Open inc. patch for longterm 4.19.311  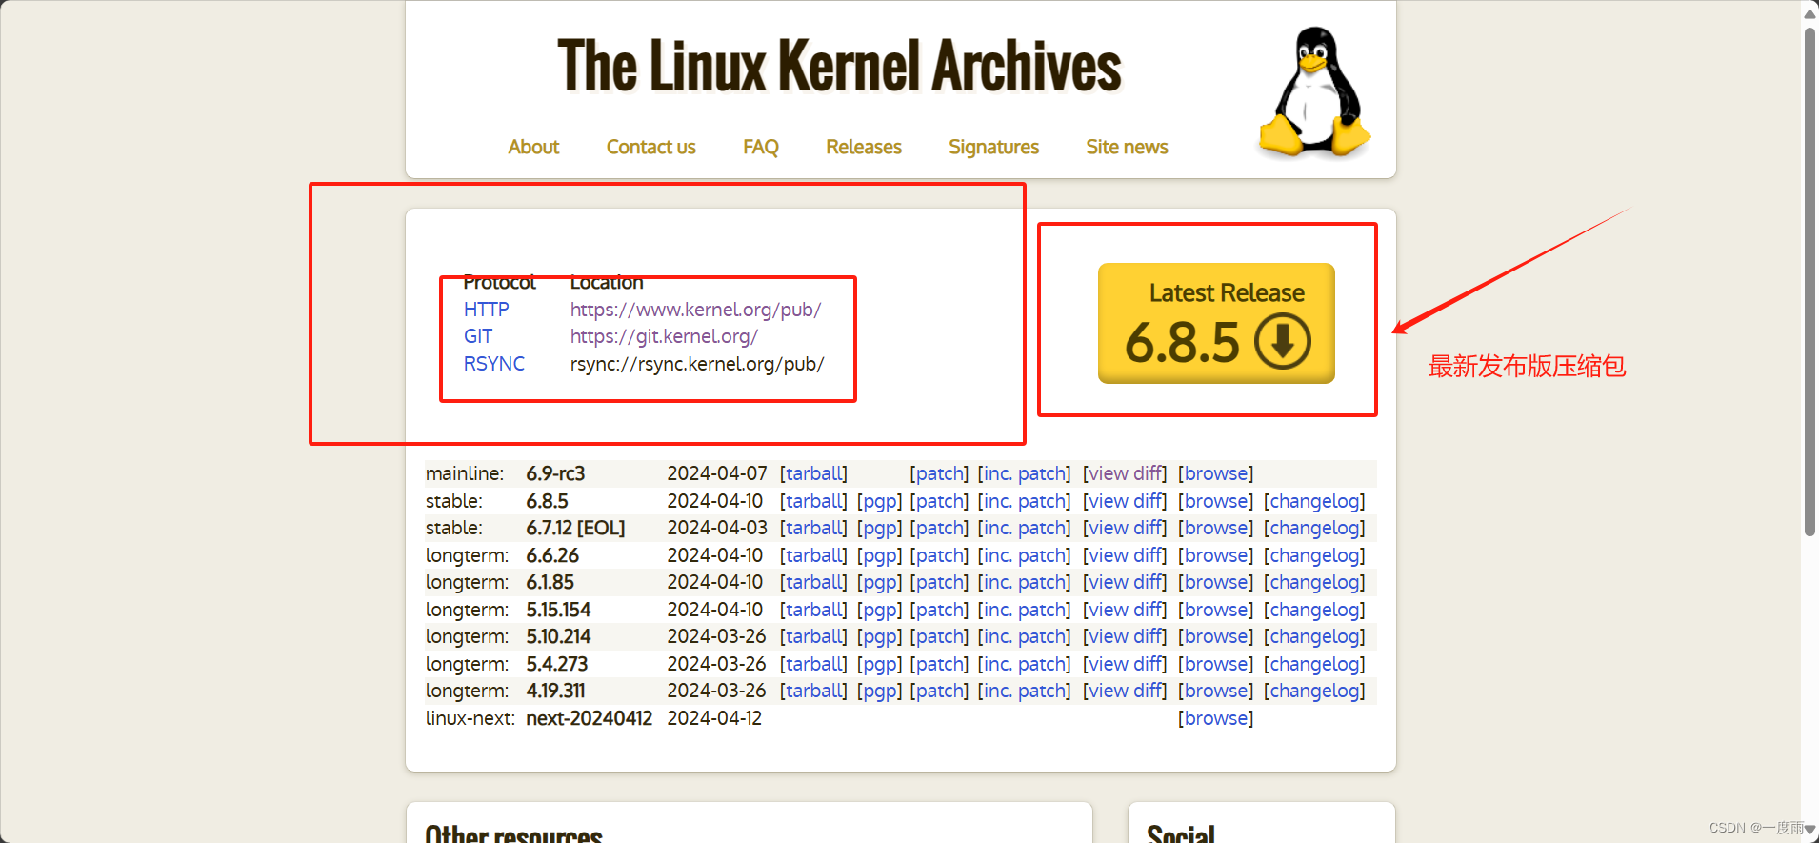pos(1024,691)
